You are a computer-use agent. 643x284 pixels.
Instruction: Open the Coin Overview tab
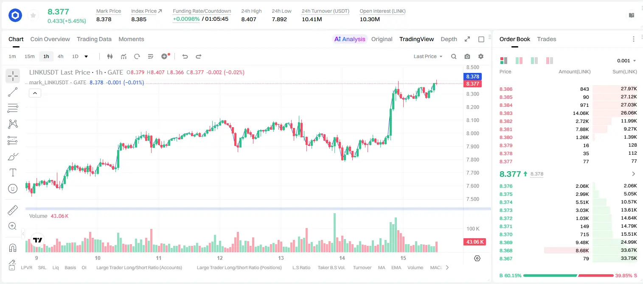(x=50, y=39)
